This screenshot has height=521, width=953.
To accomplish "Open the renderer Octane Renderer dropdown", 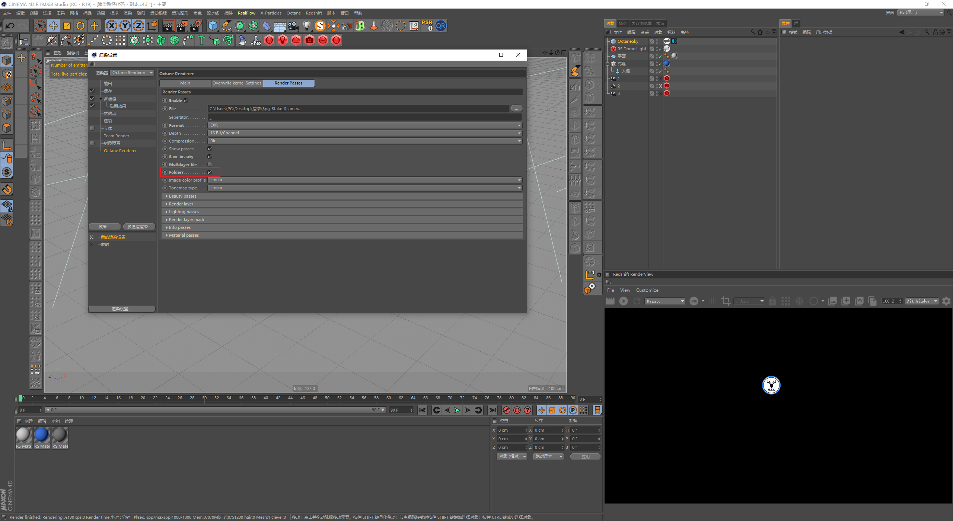I will (x=132, y=73).
